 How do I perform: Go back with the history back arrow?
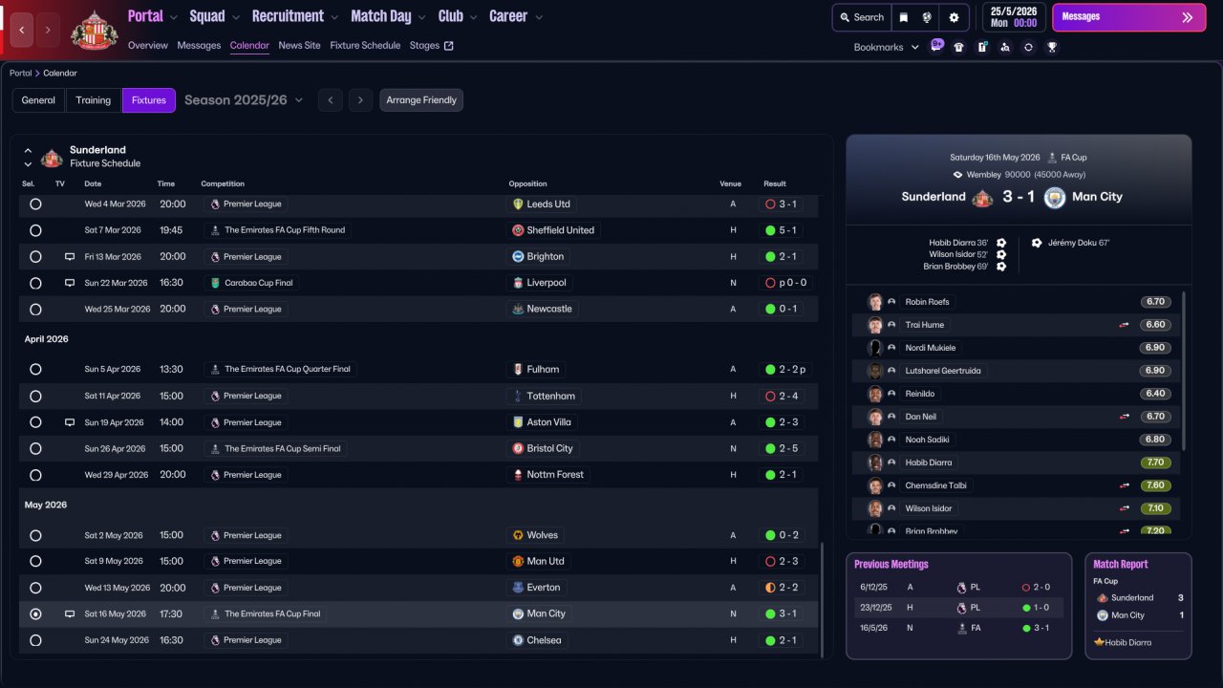coord(23,30)
